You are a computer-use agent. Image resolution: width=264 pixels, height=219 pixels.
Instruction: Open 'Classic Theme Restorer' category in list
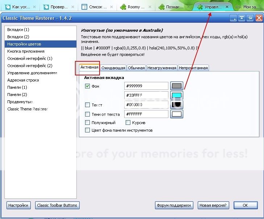pyautogui.click(x=41, y=109)
